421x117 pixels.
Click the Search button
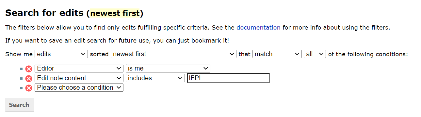coord(20,105)
